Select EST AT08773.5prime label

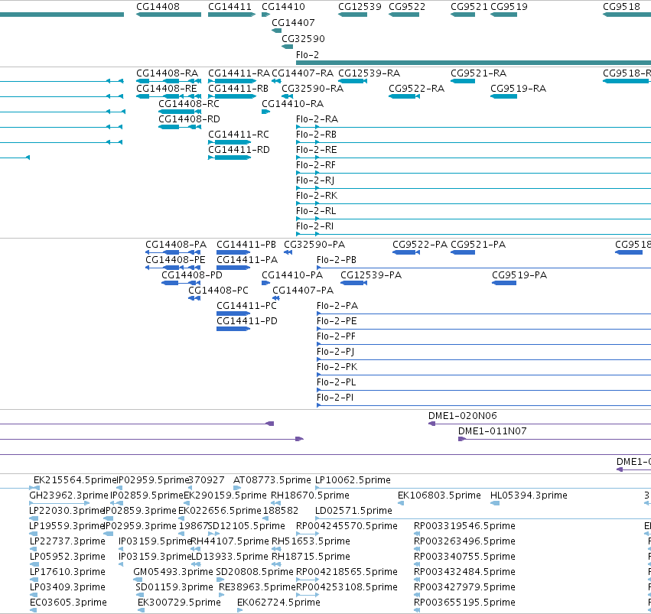pyautogui.click(x=272, y=480)
